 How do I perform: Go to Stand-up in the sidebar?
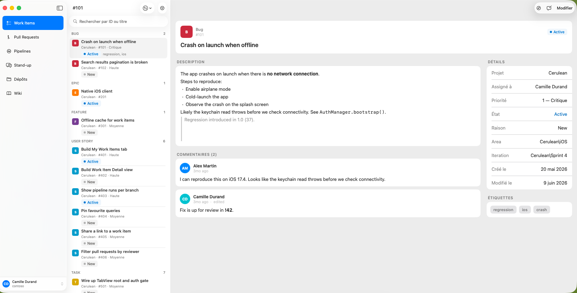click(x=33, y=65)
